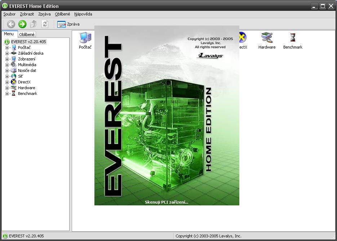Click the green Forward arrow button

pyautogui.click(x=22, y=24)
